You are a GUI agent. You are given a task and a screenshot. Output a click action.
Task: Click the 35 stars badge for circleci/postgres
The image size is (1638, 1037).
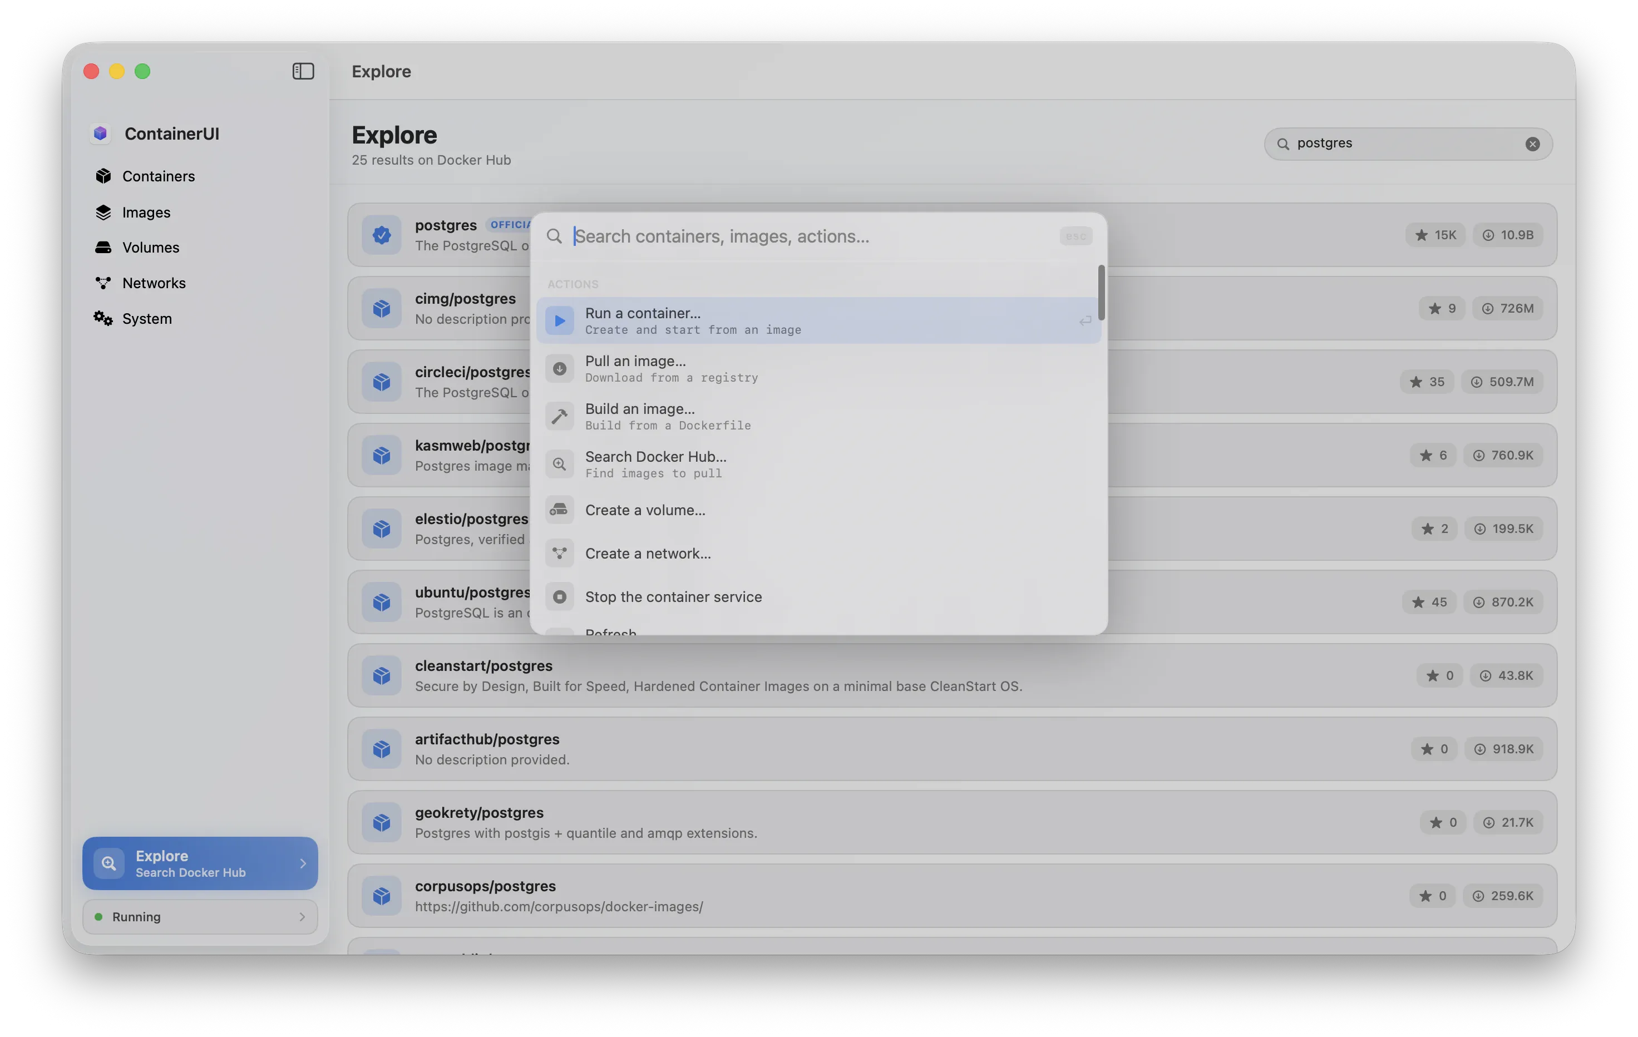pos(1427,382)
